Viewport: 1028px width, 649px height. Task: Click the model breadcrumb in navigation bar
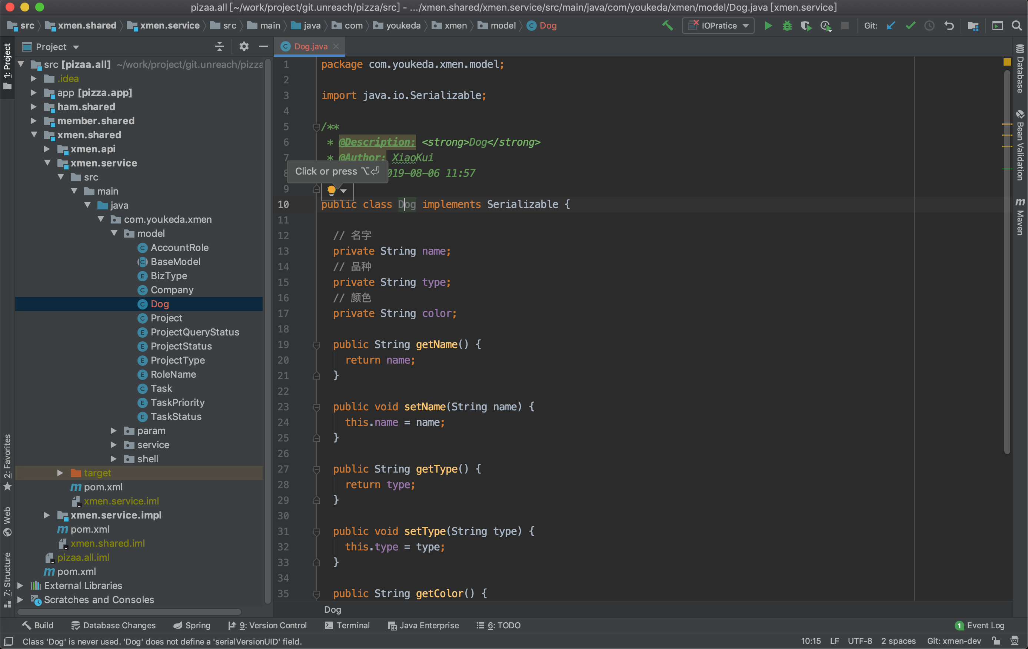[x=497, y=26]
